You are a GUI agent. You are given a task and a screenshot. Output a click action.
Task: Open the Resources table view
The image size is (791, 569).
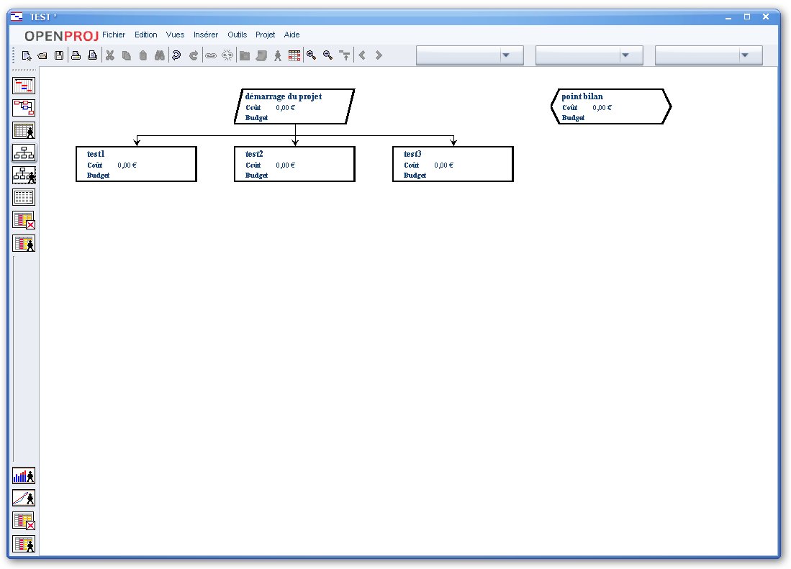coord(24,130)
